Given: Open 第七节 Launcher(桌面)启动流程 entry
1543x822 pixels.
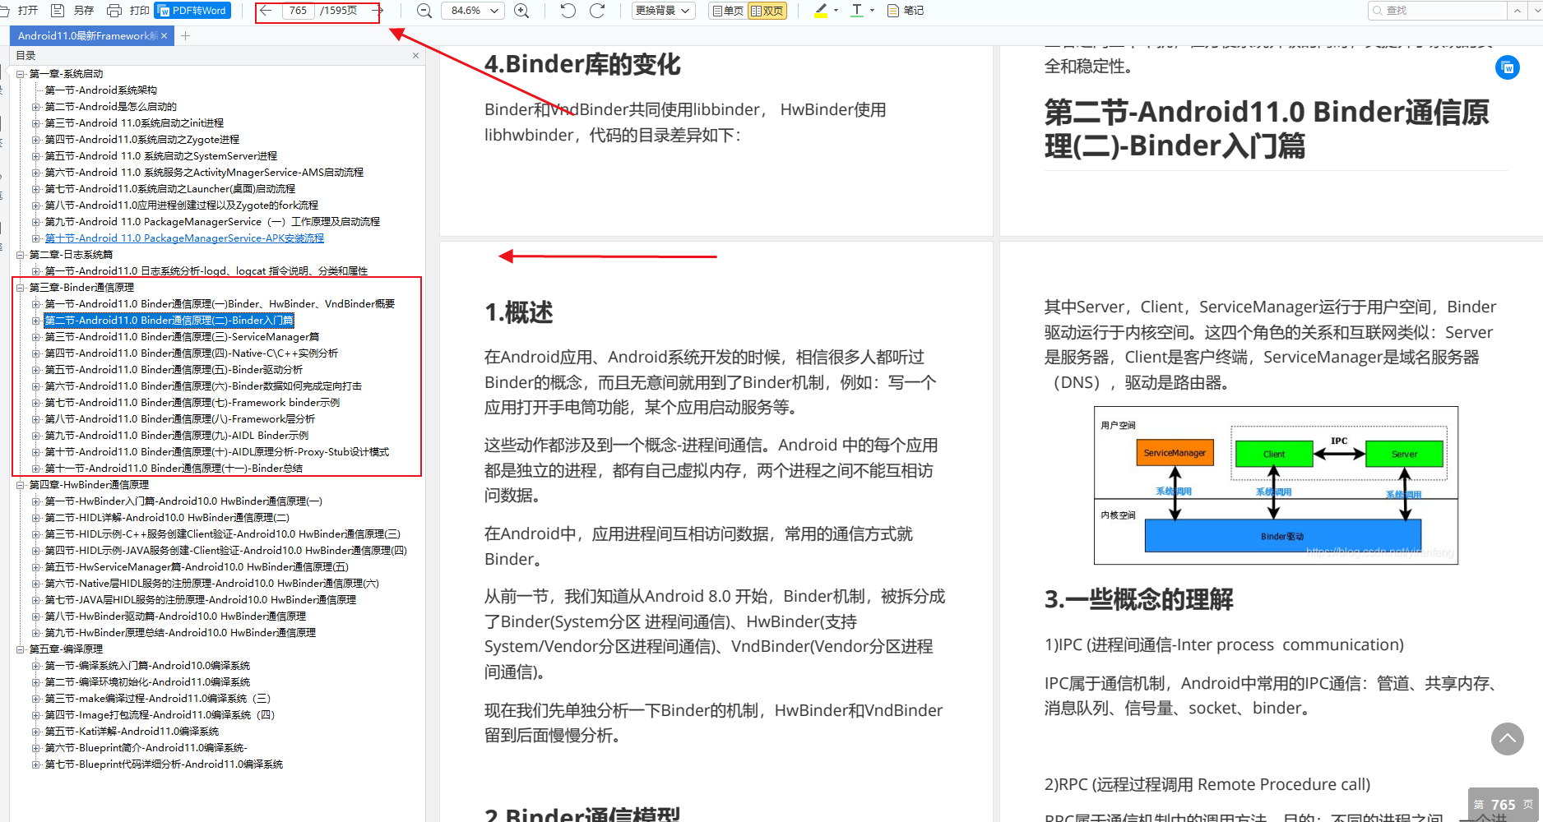Looking at the screenshot, I should [x=170, y=189].
